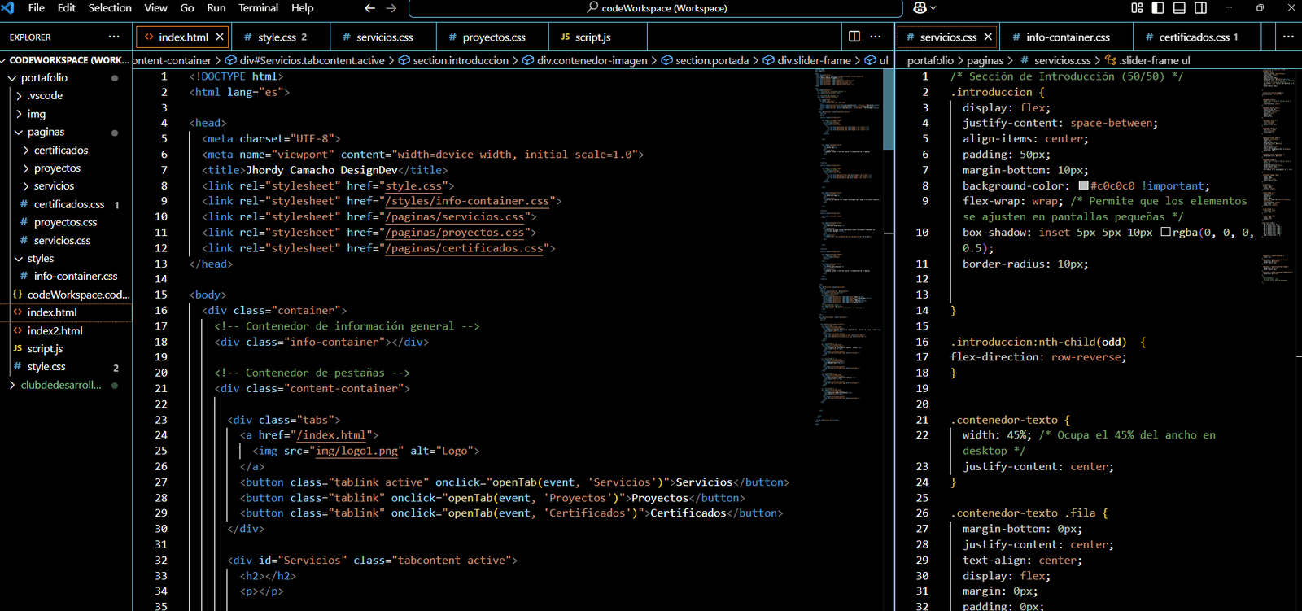Go back with the left arrow
The height and width of the screenshot is (611, 1302).
(369, 8)
